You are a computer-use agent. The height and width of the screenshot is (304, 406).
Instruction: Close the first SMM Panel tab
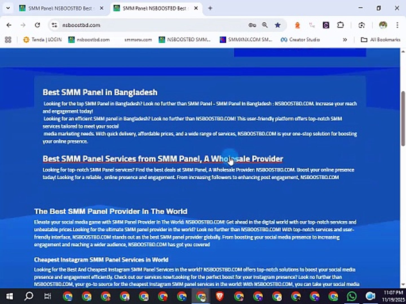point(101,8)
